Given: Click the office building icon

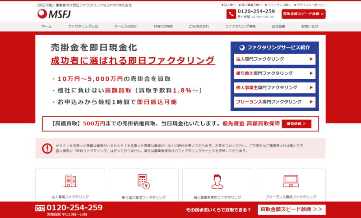Looking at the screenshot, I should [x=70, y=181].
